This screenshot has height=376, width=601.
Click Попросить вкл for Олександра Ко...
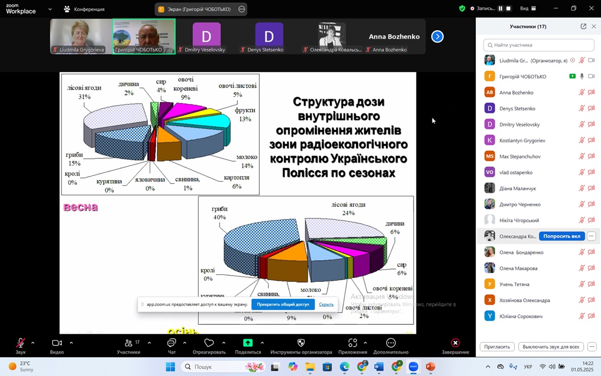pos(561,236)
